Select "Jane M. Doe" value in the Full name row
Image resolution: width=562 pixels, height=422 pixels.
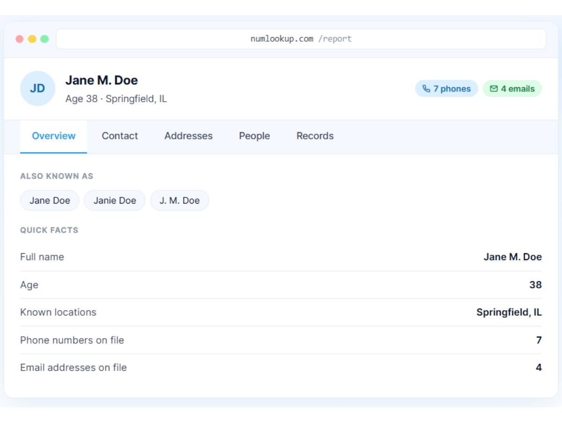point(513,257)
